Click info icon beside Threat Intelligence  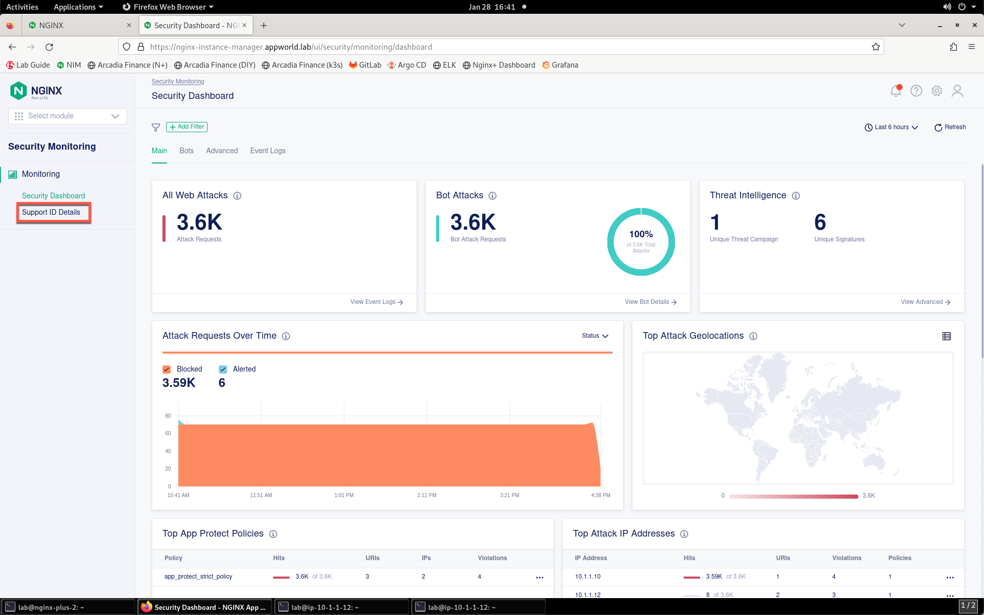pyautogui.click(x=796, y=196)
